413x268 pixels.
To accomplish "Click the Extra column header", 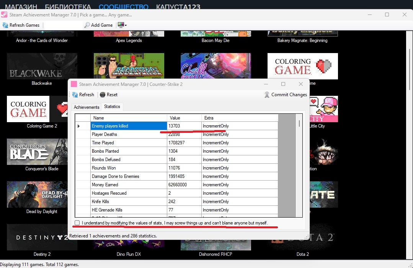I will [240, 118].
